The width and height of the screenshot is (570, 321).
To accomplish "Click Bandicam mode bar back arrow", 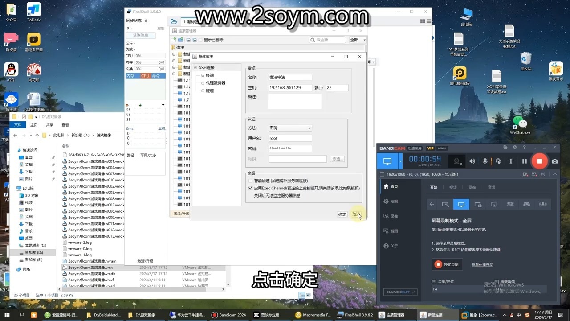I will click(432, 204).
